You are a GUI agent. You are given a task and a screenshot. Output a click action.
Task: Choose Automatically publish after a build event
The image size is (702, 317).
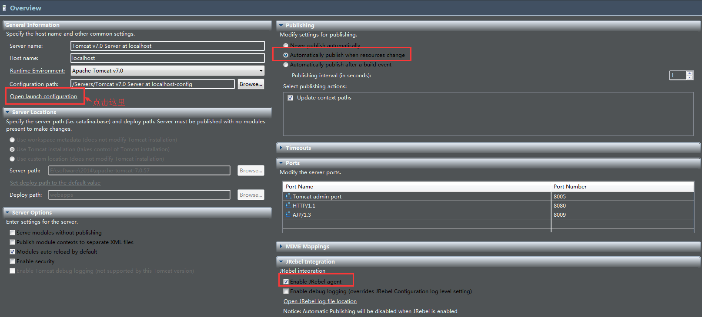[286, 65]
